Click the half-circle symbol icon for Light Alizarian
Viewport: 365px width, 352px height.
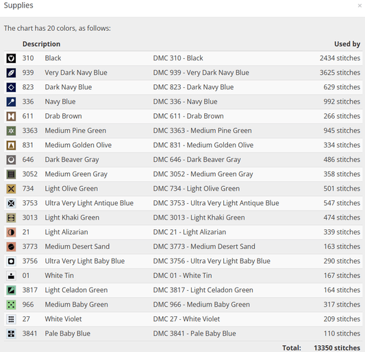pos(11,232)
